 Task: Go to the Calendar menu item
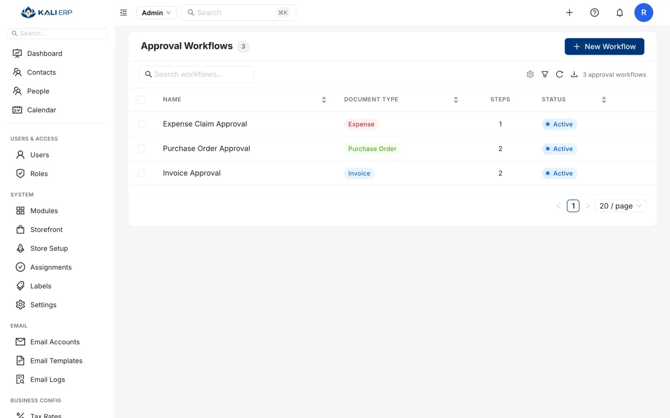pyautogui.click(x=58, y=110)
